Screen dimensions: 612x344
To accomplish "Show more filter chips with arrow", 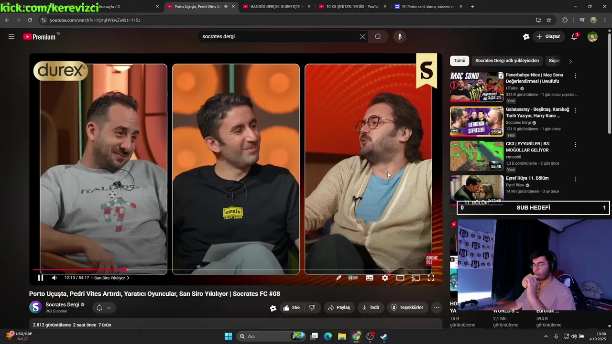I will click(x=570, y=61).
